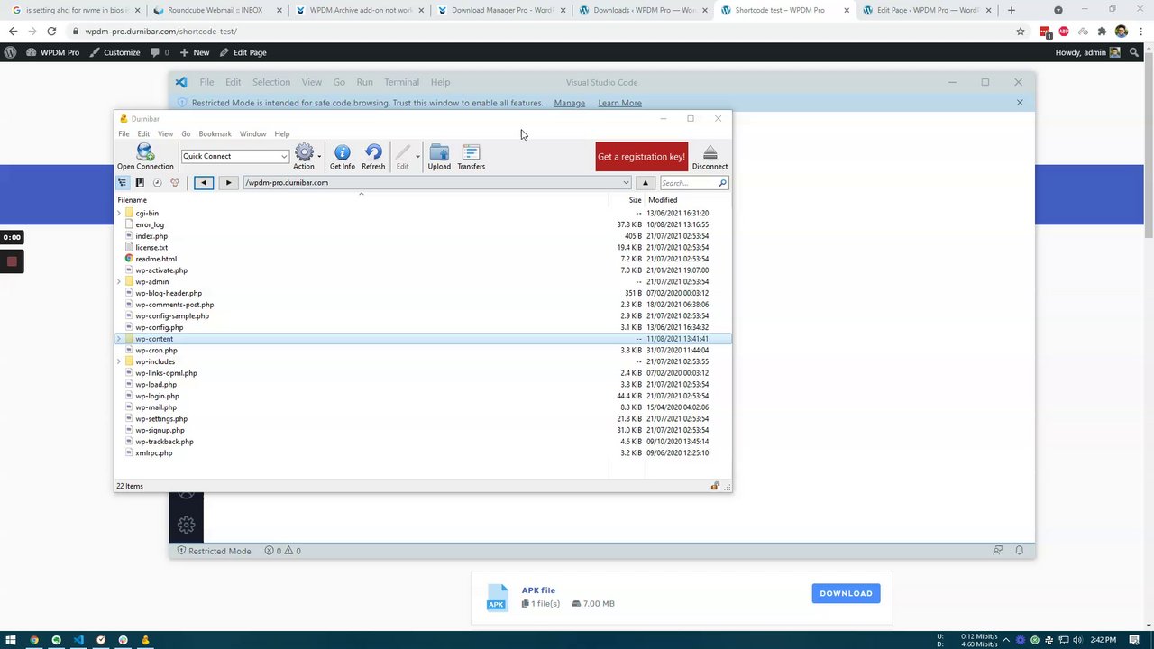
Task: Bookmark page with star icon
Action: [1021, 31]
